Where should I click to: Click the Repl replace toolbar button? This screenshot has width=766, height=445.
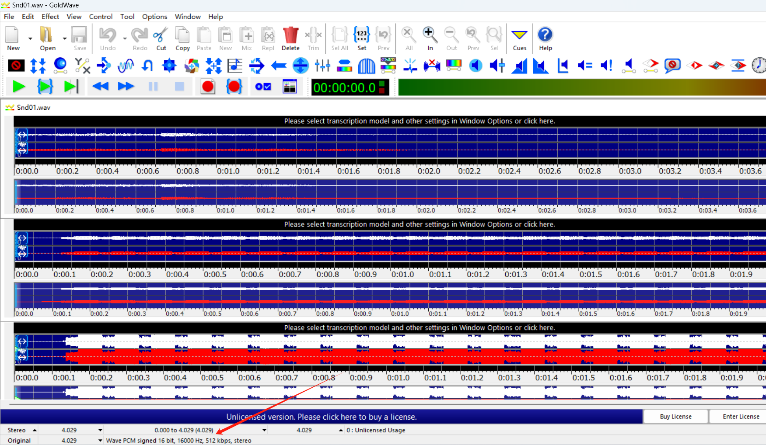[268, 38]
